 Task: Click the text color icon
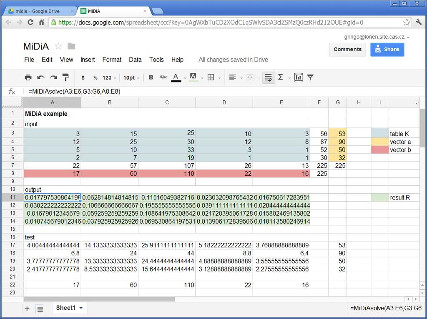pos(176,77)
